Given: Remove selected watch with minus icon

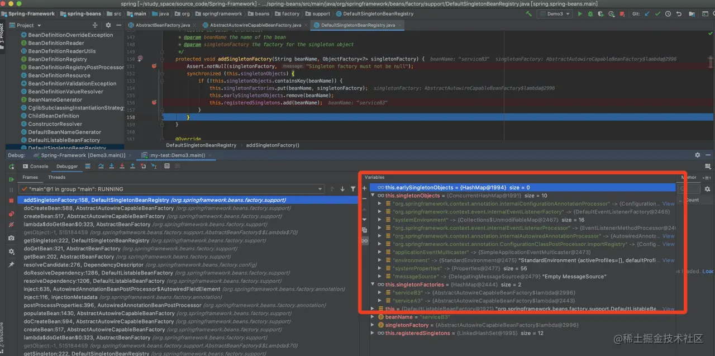Looking at the screenshot, I should [x=364, y=198].
